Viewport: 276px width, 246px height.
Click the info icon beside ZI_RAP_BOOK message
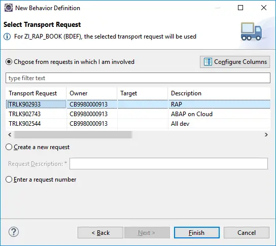7,37
